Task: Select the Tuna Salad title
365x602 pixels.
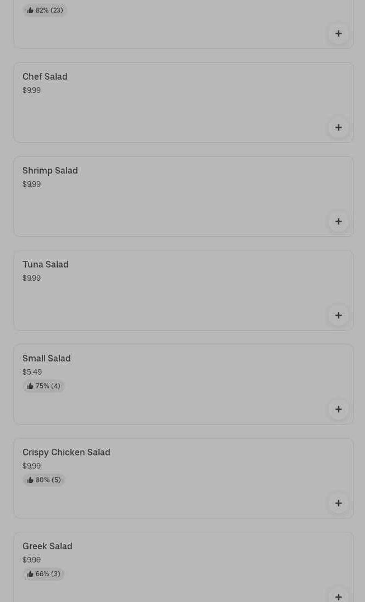Action: pyautogui.click(x=46, y=264)
